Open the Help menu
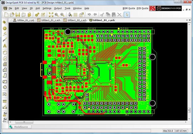This screenshot has height=134, width=193. click(87, 8)
